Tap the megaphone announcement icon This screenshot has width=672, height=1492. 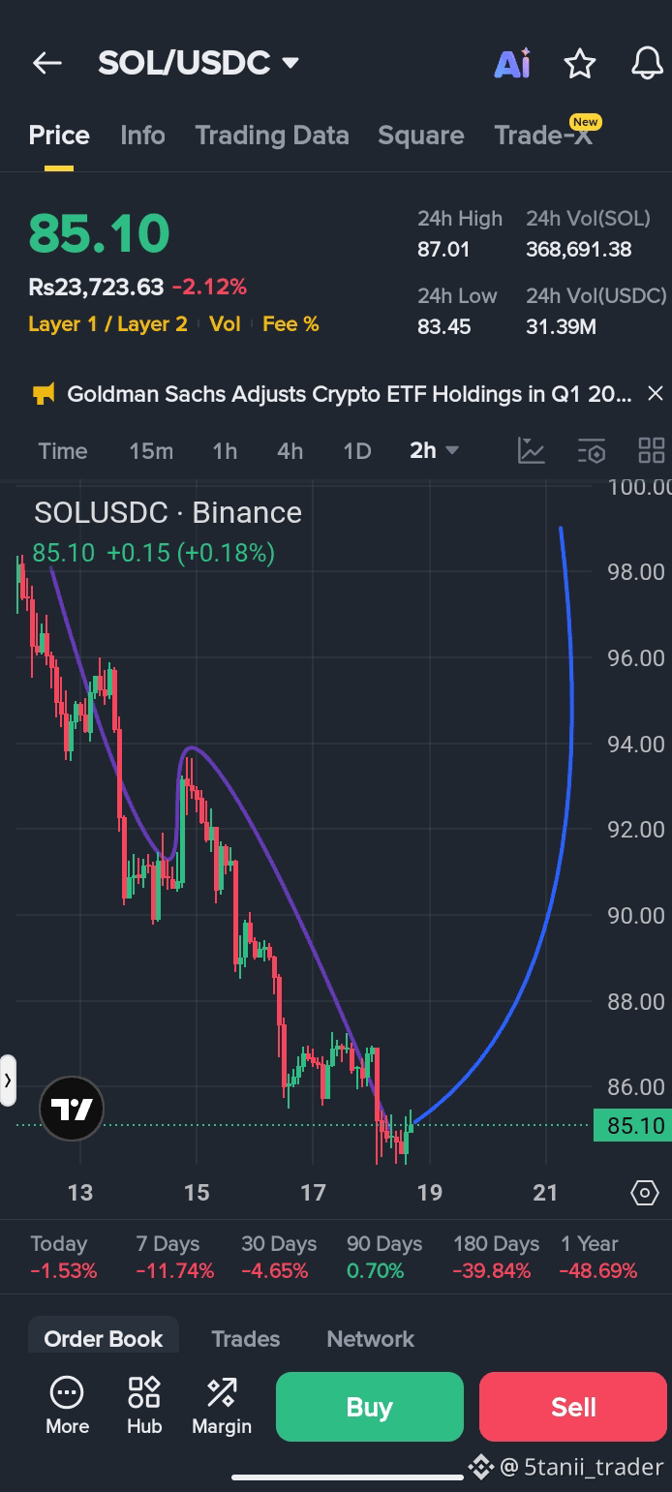pyautogui.click(x=44, y=394)
